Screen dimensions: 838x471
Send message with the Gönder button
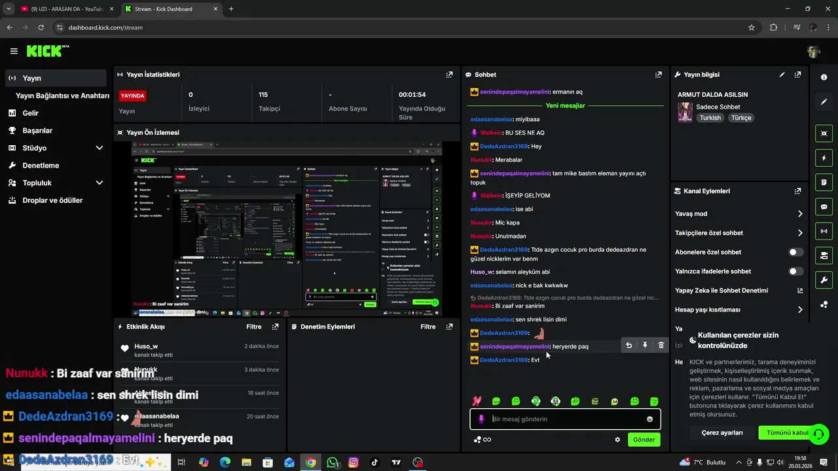pyautogui.click(x=644, y=440)
